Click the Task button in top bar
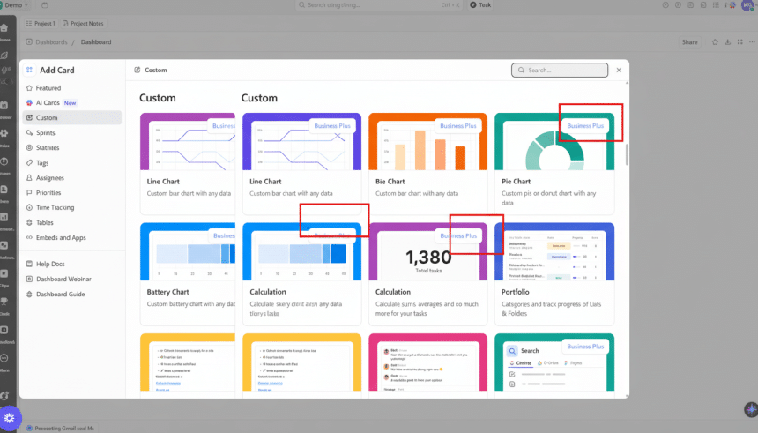 [480, 4]
